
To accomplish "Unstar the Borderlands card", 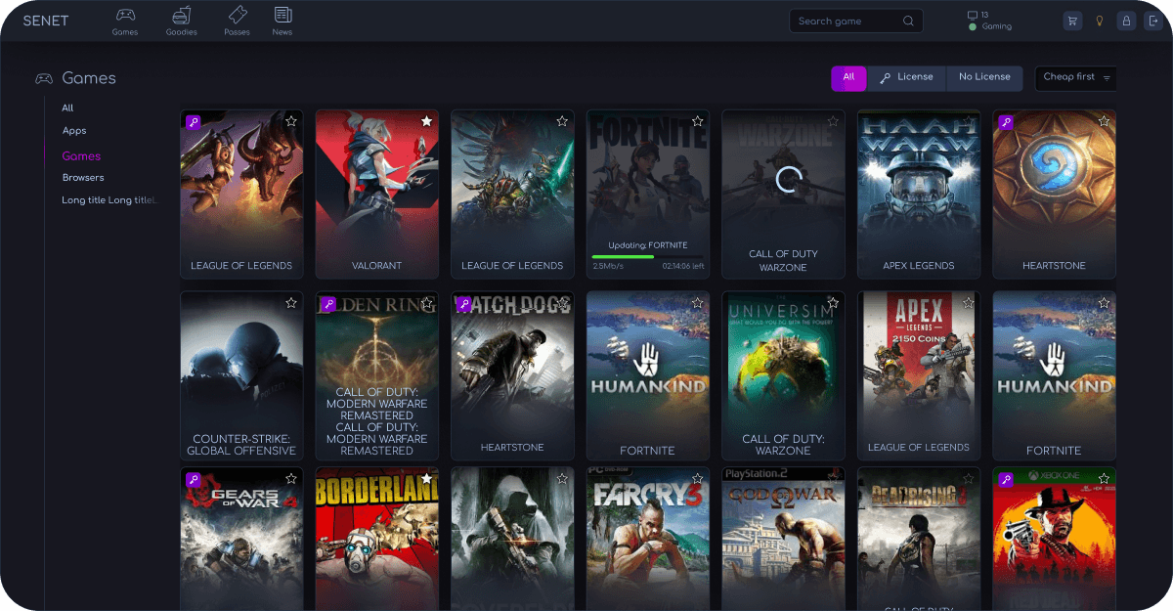I will click(426, 479).
